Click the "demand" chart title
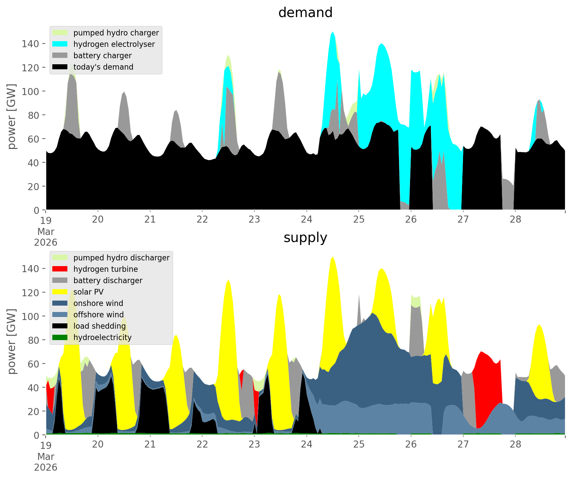The width and height of the screenshot is (572, 479). click(x=305, y=13)
